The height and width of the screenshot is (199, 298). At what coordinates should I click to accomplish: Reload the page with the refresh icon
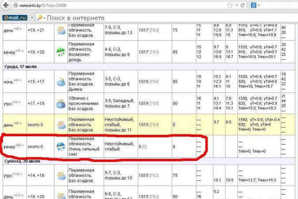tap(242, 5)
